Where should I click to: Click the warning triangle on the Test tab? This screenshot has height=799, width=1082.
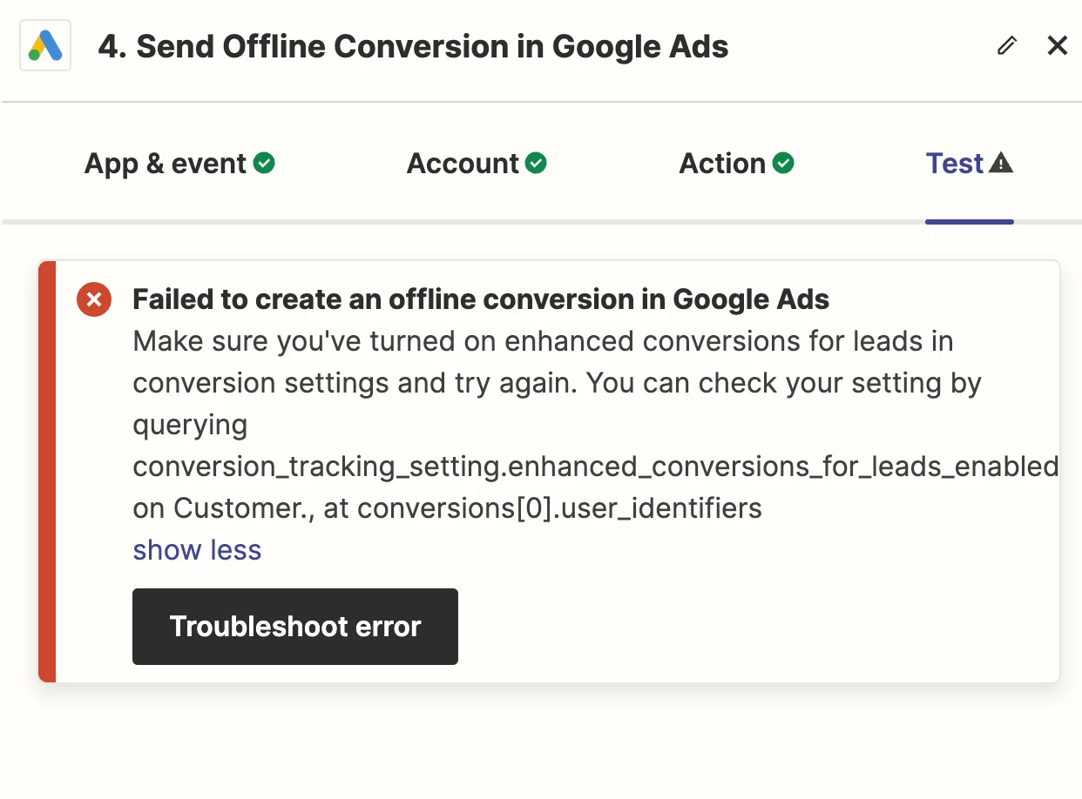click(1001, 163)
